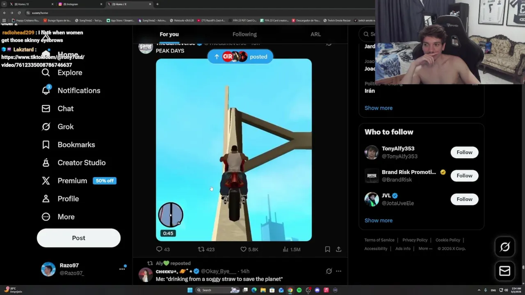
Task: Open Notifications bell icon
Action: click(x=46, y=90)
